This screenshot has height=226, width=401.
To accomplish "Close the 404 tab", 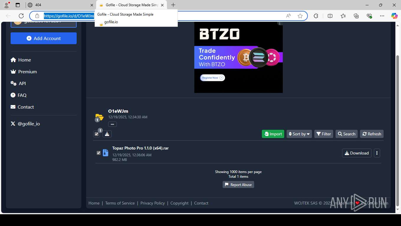I will (x=91, y=5).
